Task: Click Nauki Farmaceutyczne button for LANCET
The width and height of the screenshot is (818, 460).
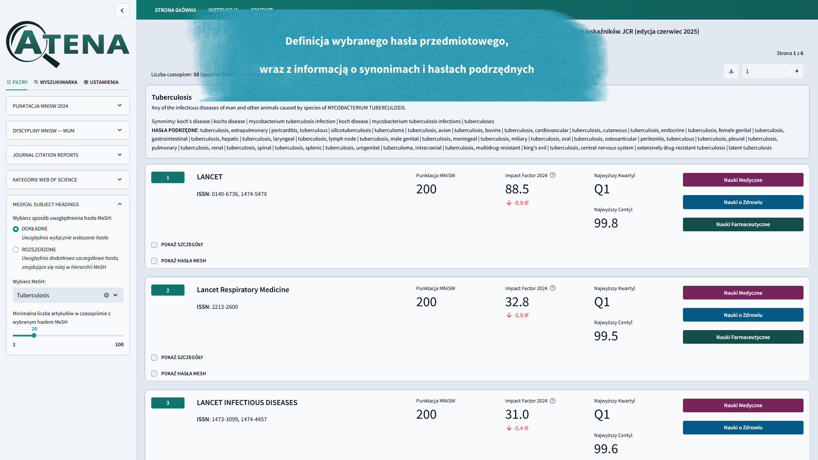Action: coord(743,224)
